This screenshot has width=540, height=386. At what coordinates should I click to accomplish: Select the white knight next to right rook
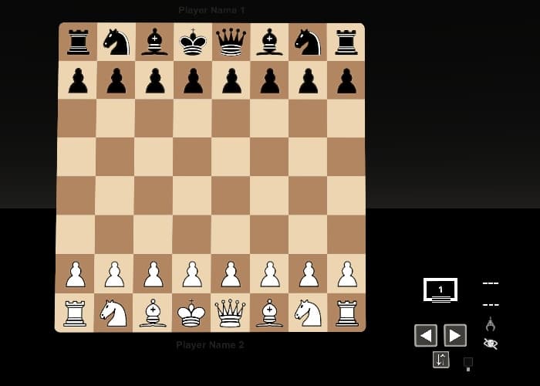coord(309,313)
